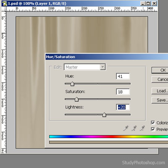Image resolution: width=168 pixels, height=168 pixels.
Task: Click the Cancel button
Action: click(x=160, y=79)
